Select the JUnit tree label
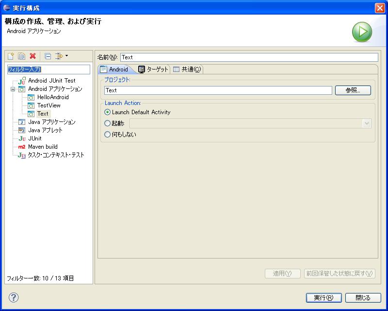 35,138
